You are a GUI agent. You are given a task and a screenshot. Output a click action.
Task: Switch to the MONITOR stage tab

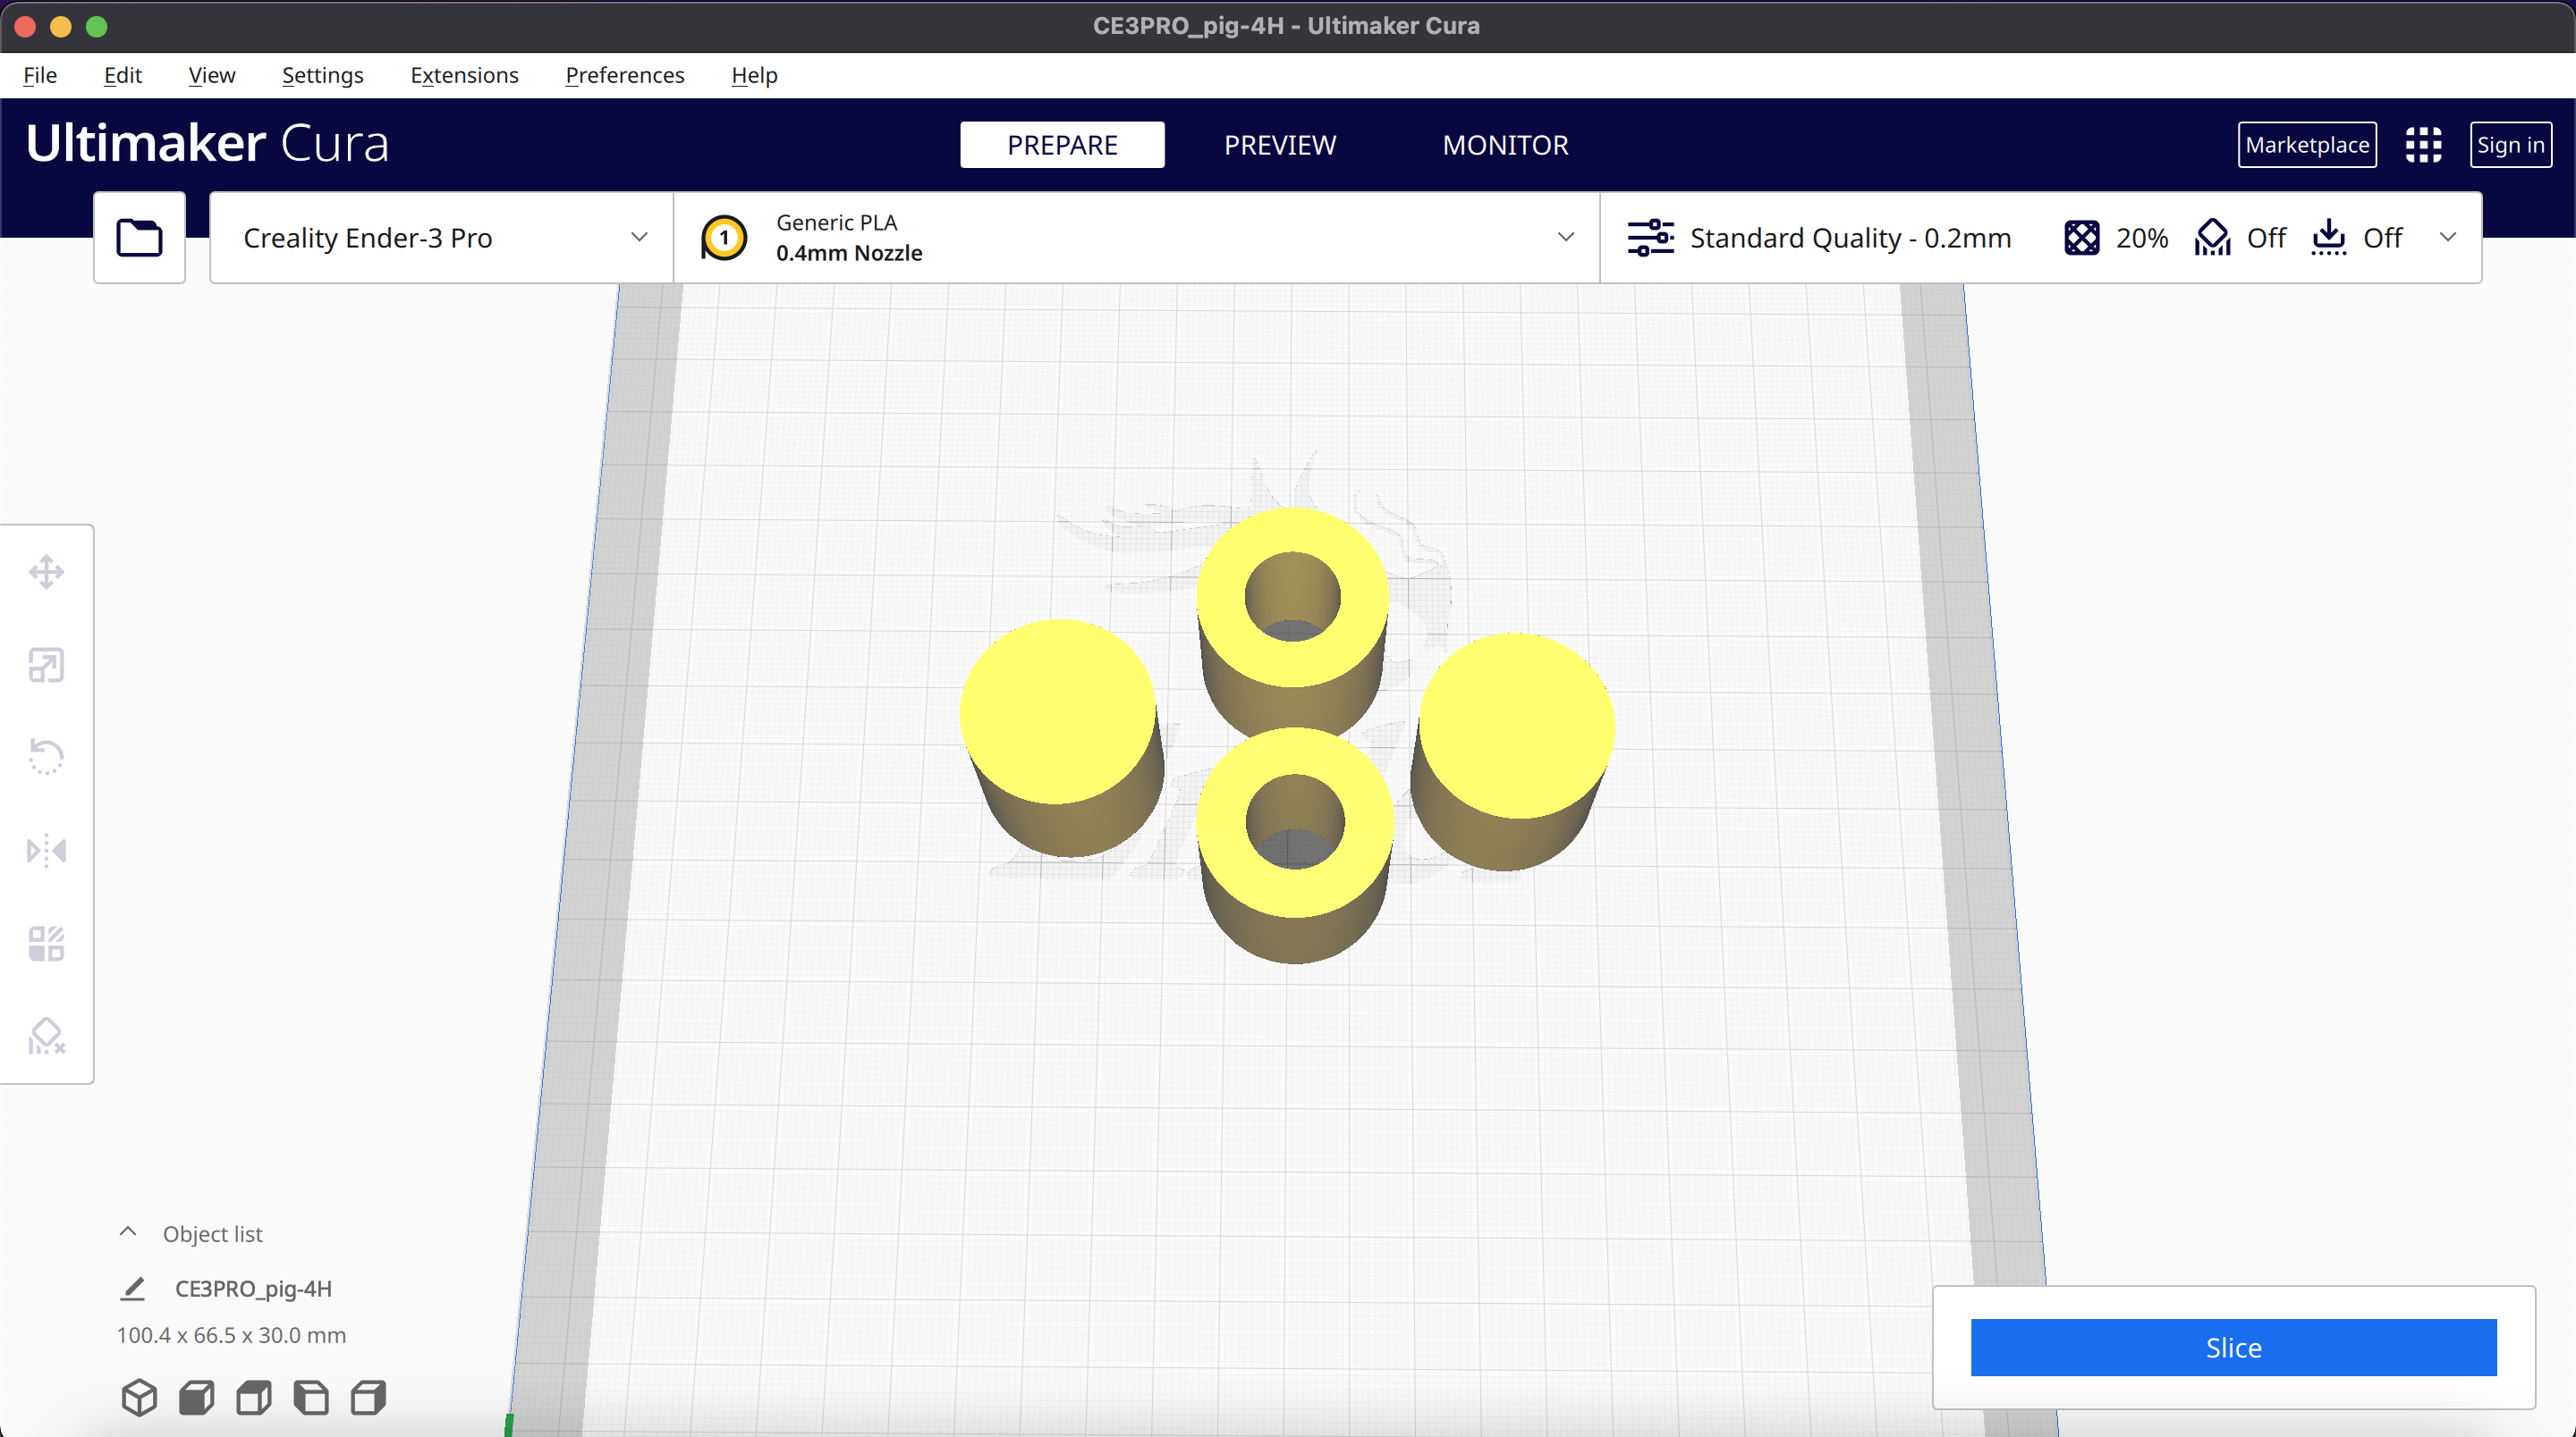point(1505,145)
